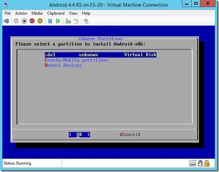The width and height of the screenshot is (219, 172).
Task: Click the green Reset icon
Action: [x=58, y=21]
